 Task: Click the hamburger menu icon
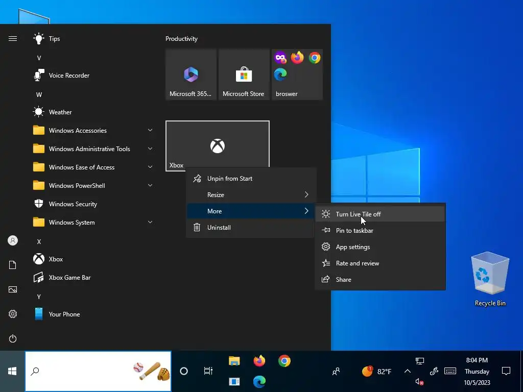[x=13, y=39]
